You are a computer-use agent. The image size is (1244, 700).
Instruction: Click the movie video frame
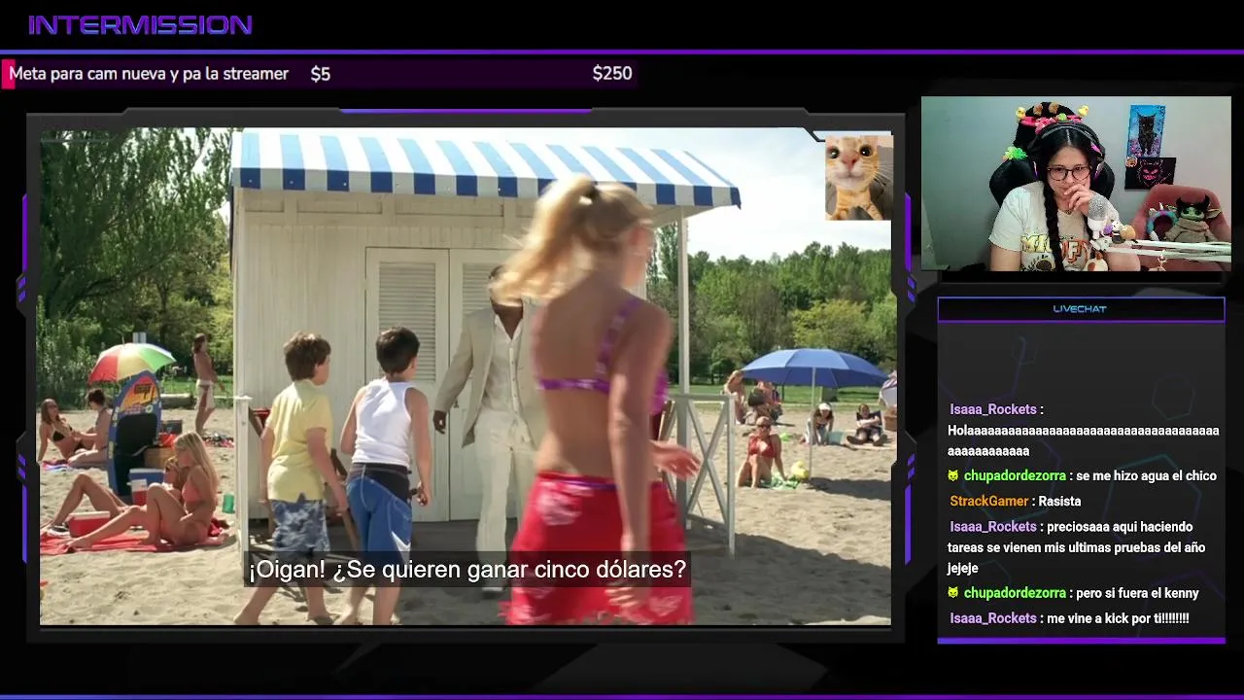tap(466, 376)
